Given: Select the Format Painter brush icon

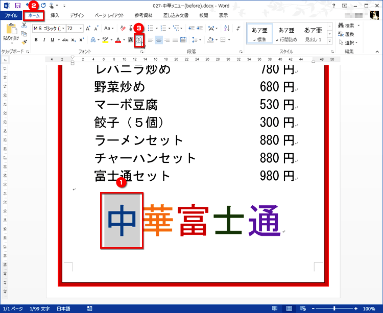Looking at the screenshot, I should 24,42.
